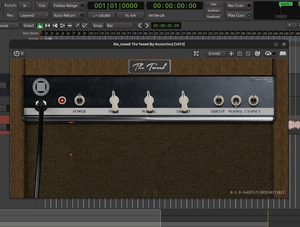300x227 pixels.
Task: Open the Bar grid units dropdown
Action: point(119,26)
